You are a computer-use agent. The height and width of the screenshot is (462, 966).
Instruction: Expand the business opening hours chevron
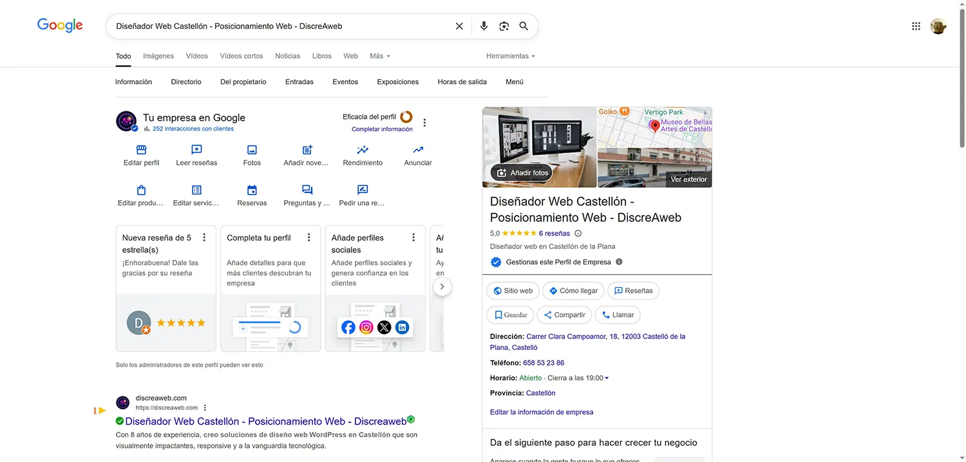[607, 378]
